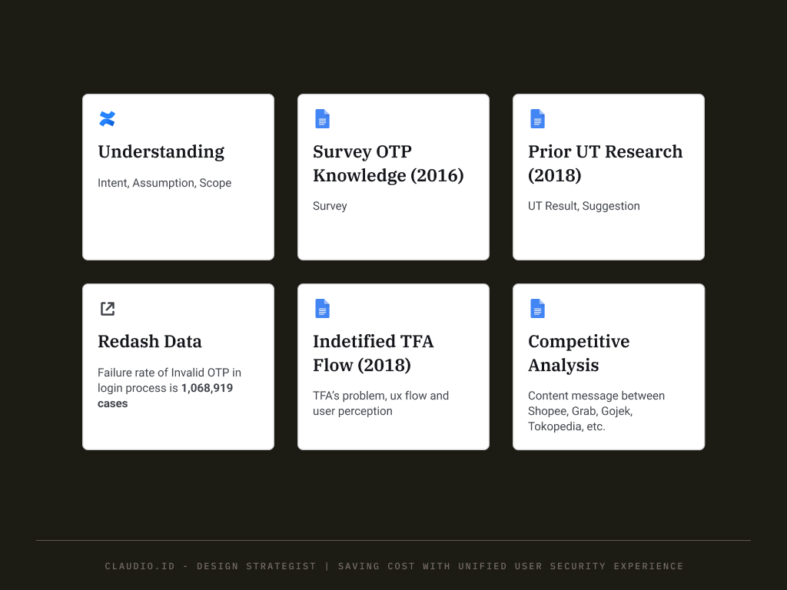Click the Redash Data heading
The width and height of the screenshot is (787, 590).
150,341
